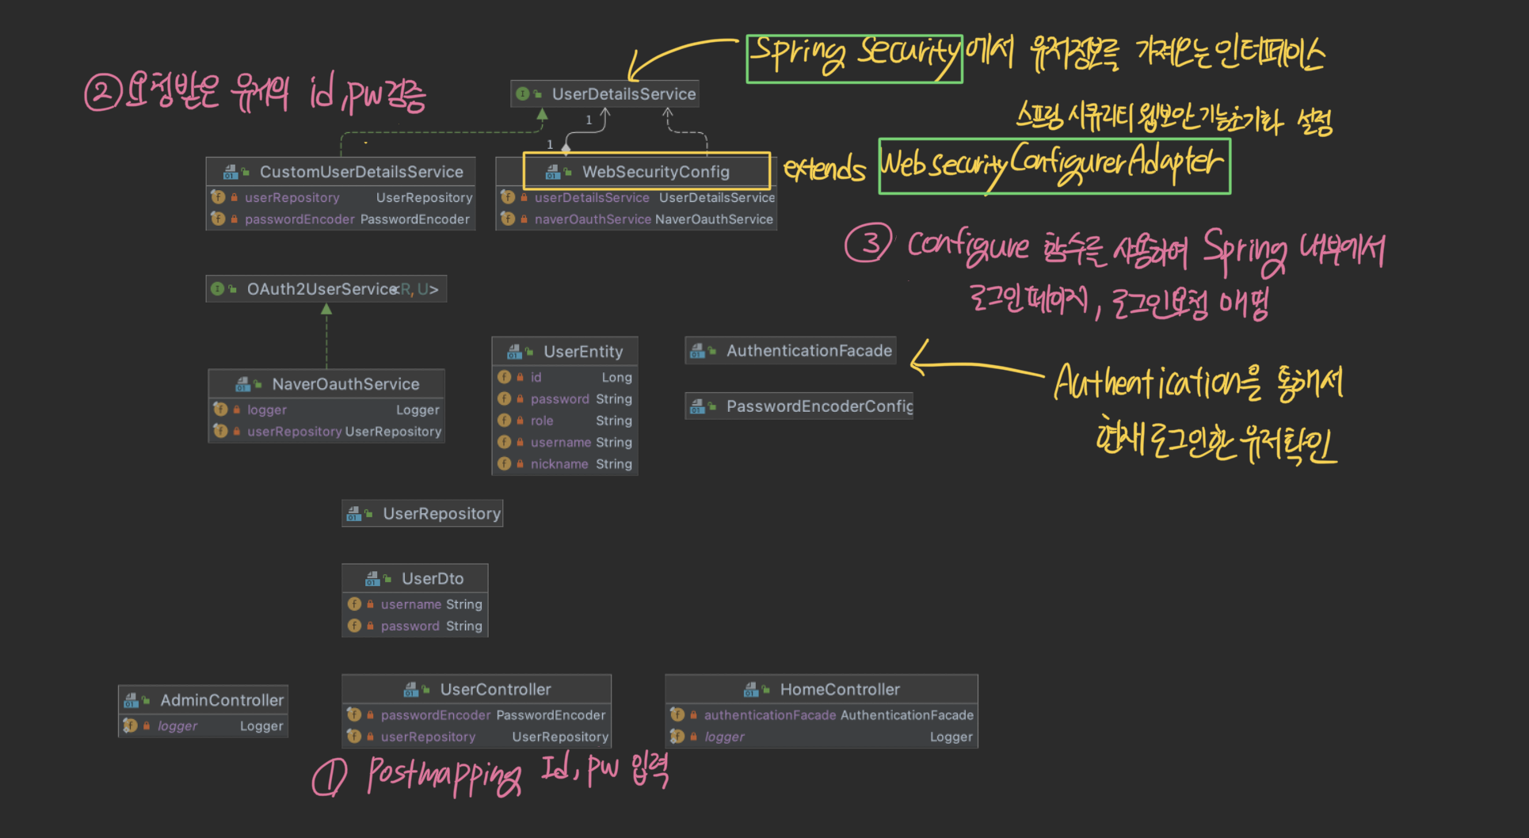Viewport: 1529px width, 838px height.
Task: Select the OAuth2UserService<R, U> node title
Action: [x=343, y=289]
